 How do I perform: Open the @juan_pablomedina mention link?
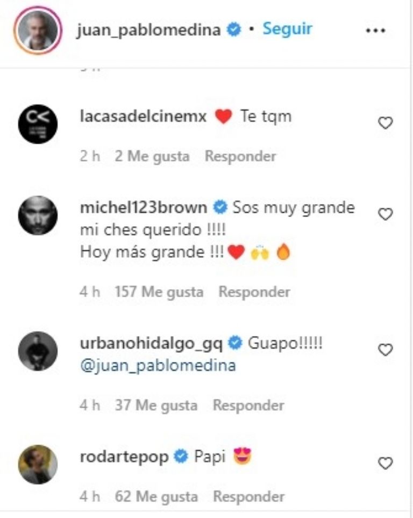click(x=158, y=366)
